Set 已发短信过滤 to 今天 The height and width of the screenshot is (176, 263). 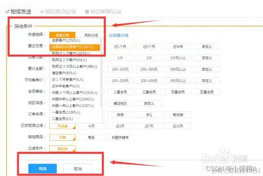click(91, 126)
